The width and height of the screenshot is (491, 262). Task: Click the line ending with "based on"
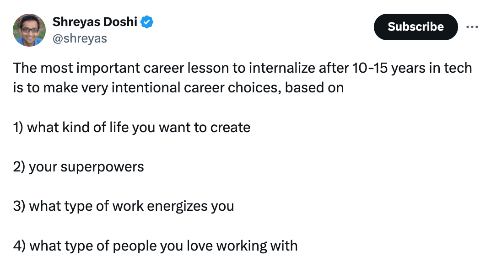point(178,87)
